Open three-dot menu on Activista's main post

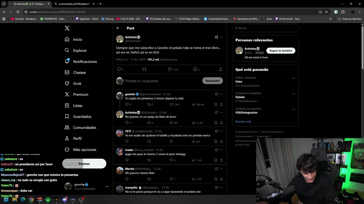coord(222,37)
